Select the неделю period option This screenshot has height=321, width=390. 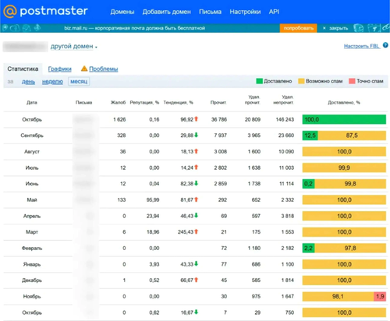(x=52, y=82)
